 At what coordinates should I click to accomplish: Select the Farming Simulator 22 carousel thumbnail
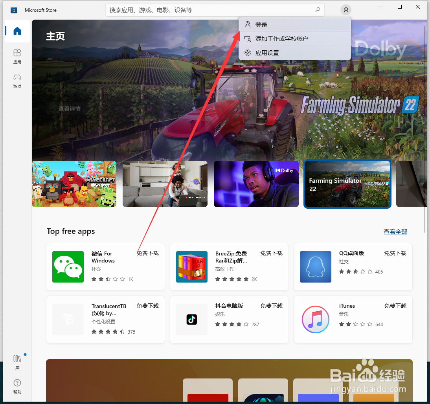(347, 184)
